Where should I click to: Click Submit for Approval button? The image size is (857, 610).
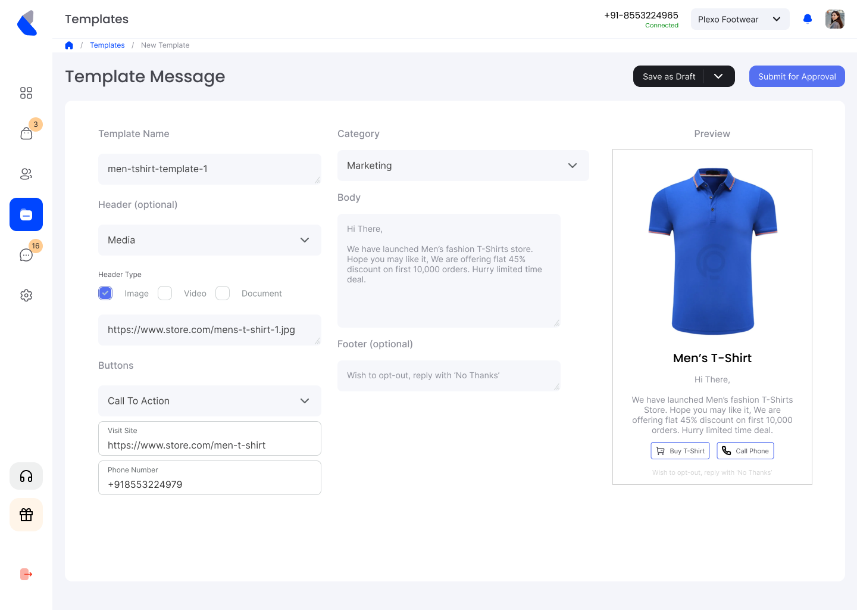[x=797, y=76]
